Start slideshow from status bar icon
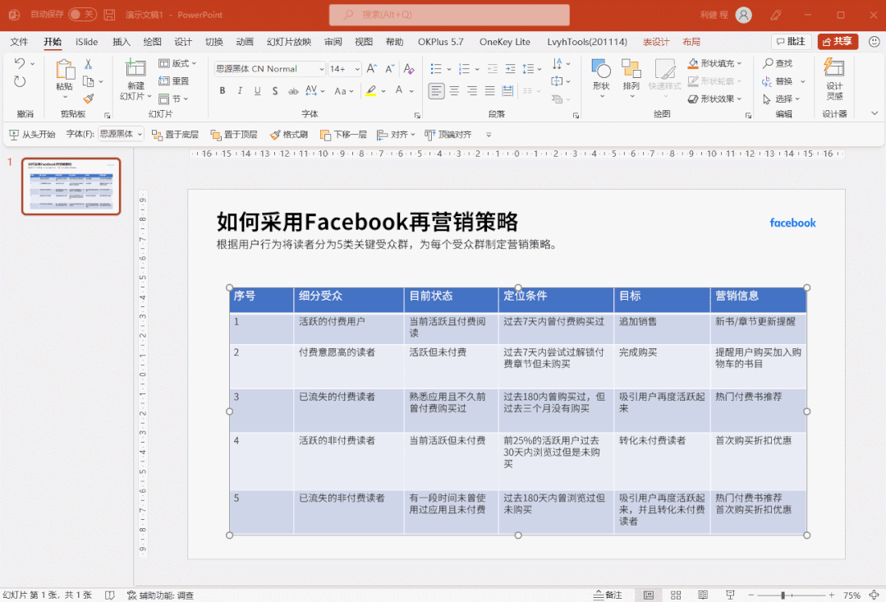Image resolution: width=886 pixels, height=602 pixels. click(x=730, y=595)
